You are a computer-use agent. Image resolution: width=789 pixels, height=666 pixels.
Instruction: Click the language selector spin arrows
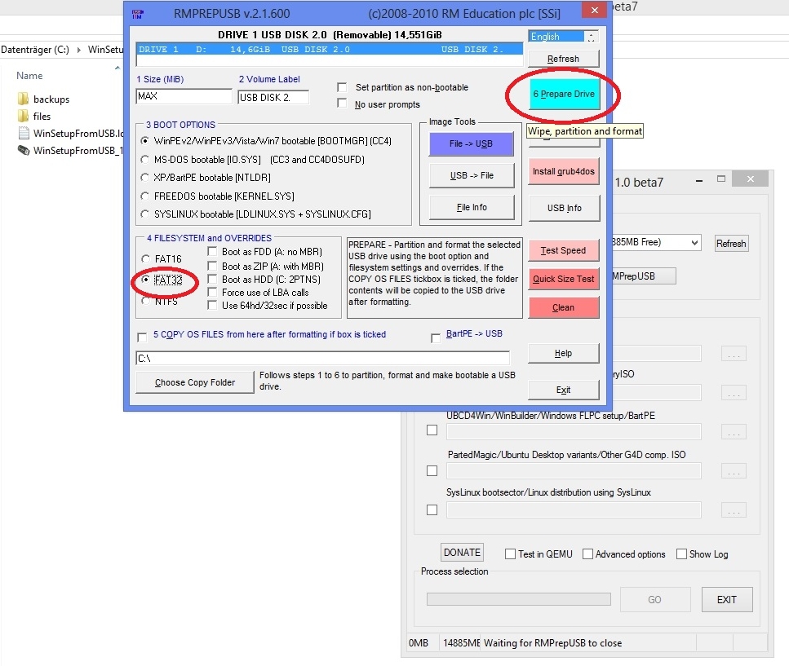(x=592, y=36)
